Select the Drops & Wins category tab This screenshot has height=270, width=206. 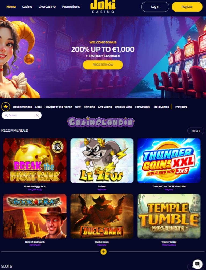point(123,107)
